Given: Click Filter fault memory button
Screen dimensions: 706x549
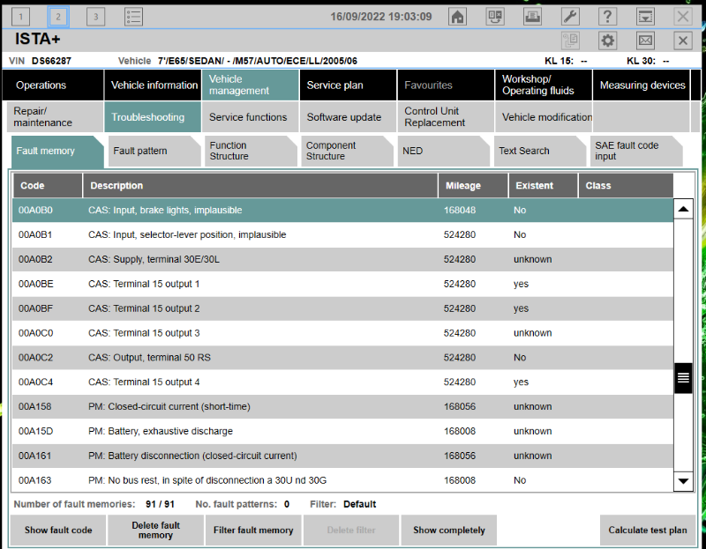Looking at the screenshot, I should tap(253, 530).
